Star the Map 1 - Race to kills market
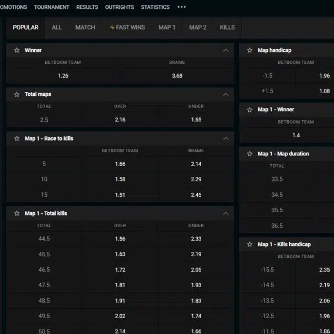This screenshot has width=334, height=334. coord(17,138)
